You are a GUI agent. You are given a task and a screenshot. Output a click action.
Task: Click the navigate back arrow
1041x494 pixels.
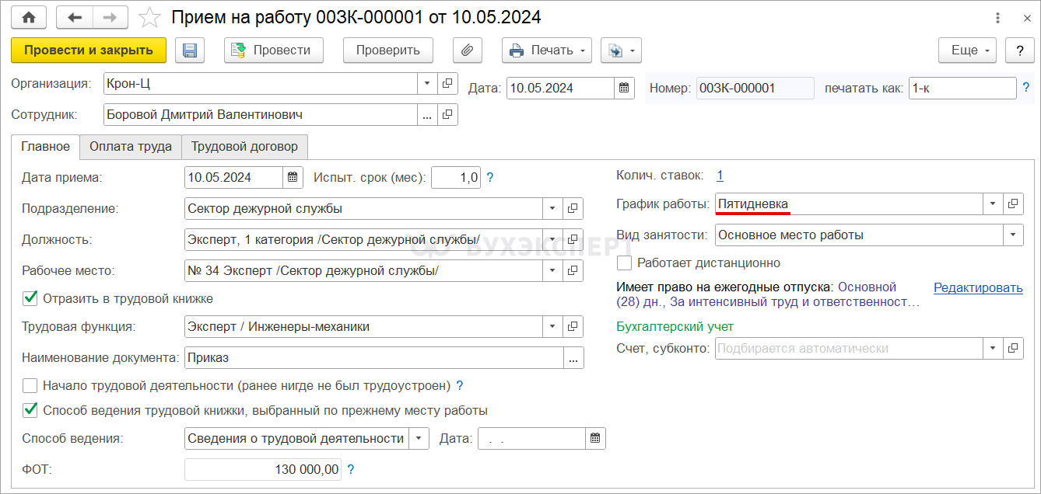(75, 17)
